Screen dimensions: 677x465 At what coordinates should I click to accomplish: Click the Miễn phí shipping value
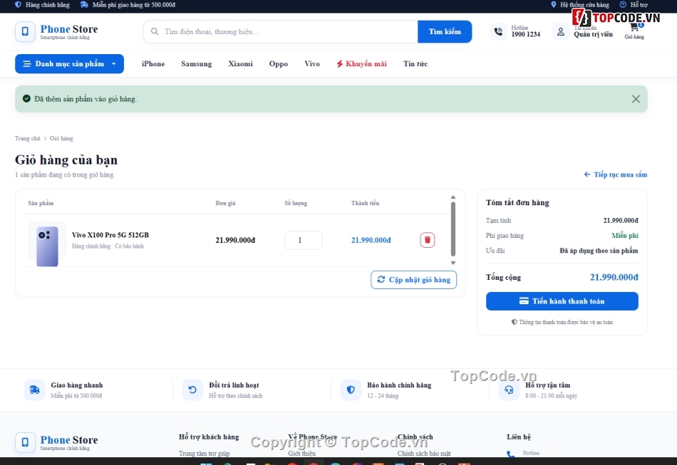[625, 236]
